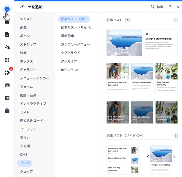Open the briefcase Business icon in sidebar
Image resolution: width=182 pixels, height=177 pixels.
7,111
